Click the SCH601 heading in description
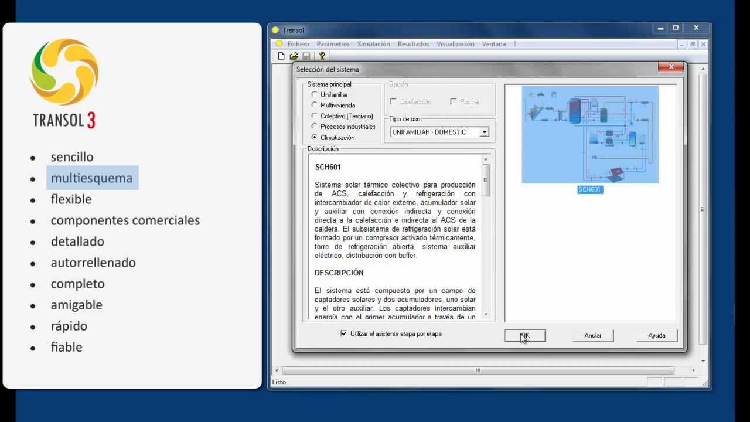The width and height of the screenshot is (750, 422). (x=328, y=167)
